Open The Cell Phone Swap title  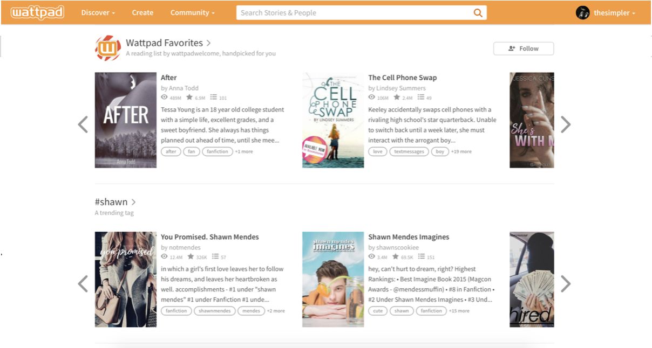(x=403, y=78)
